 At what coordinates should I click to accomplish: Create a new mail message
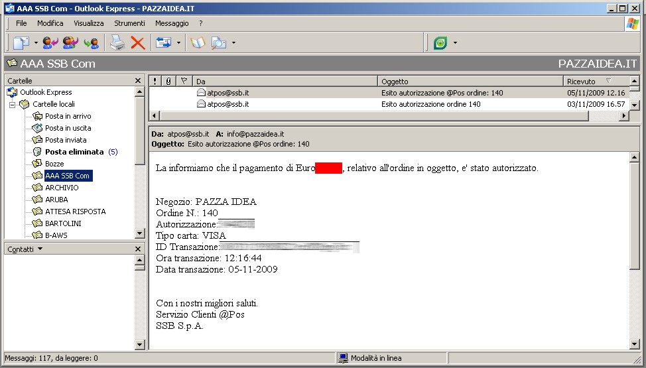pyautogui.click(x=21, y=42)
